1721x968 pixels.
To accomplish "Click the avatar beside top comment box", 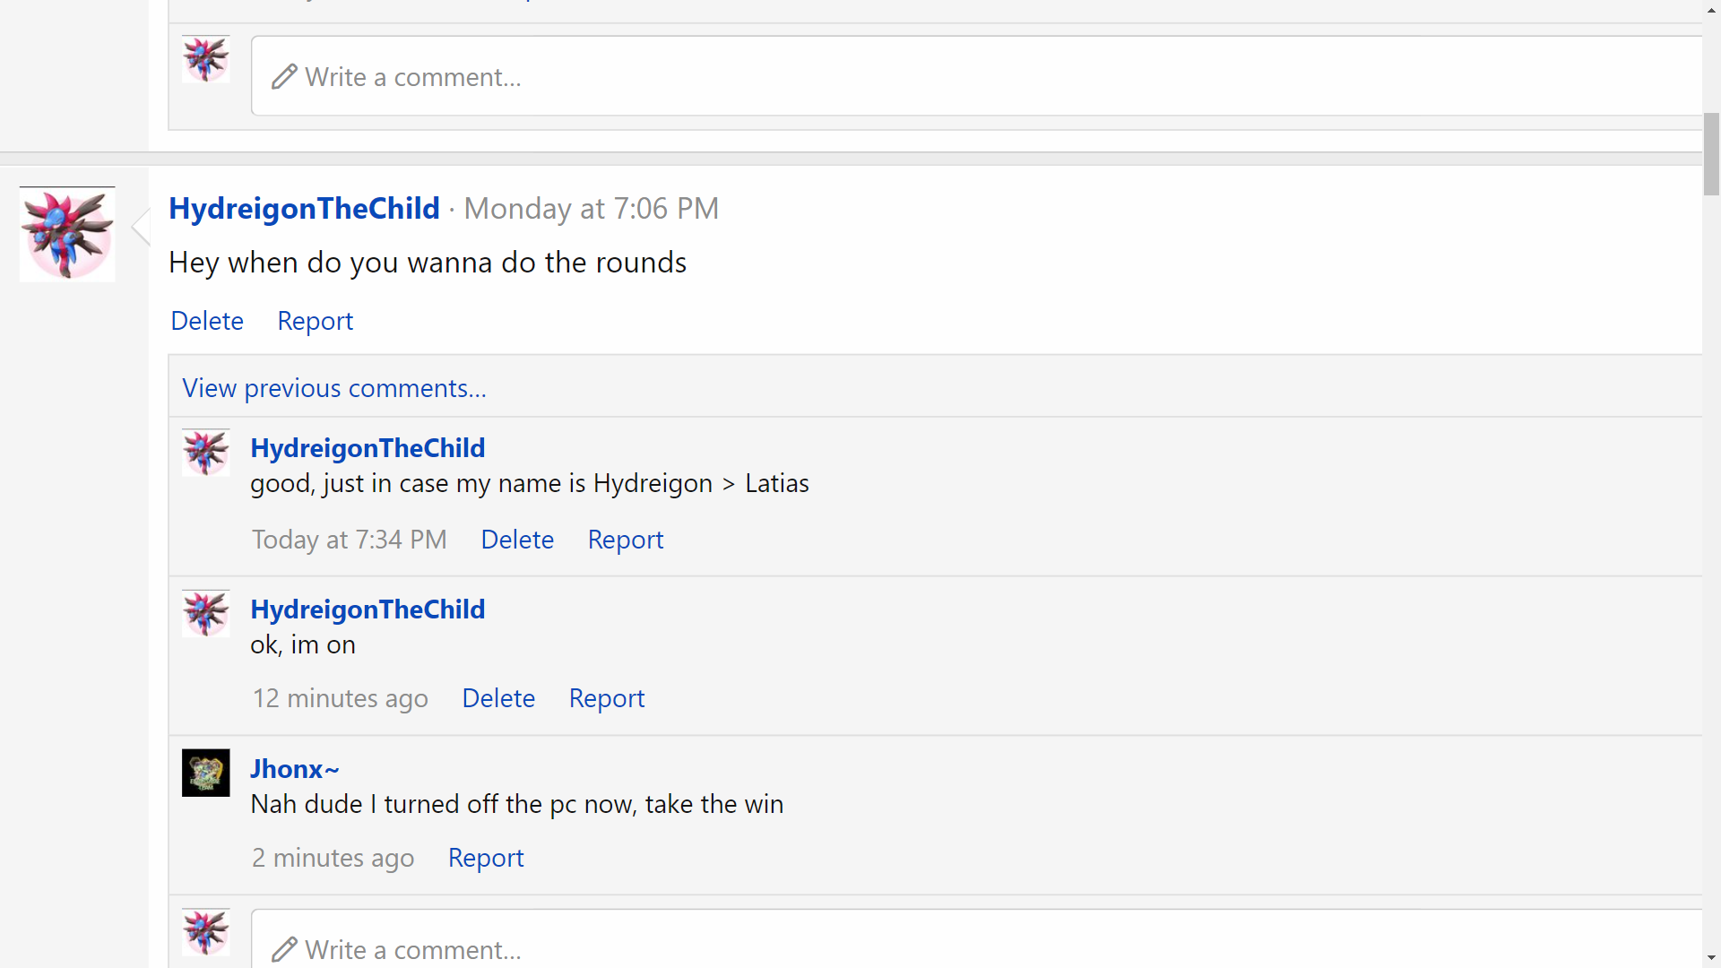I will (x=206, y=59).
